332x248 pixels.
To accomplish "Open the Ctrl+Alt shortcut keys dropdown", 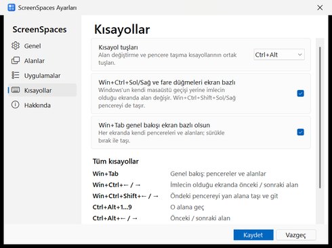I will coord(279,55).
